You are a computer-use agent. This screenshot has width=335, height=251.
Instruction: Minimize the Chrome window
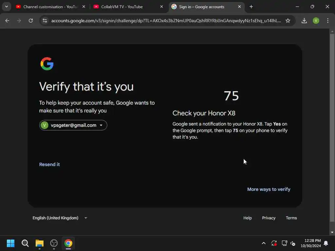(297, 7)
